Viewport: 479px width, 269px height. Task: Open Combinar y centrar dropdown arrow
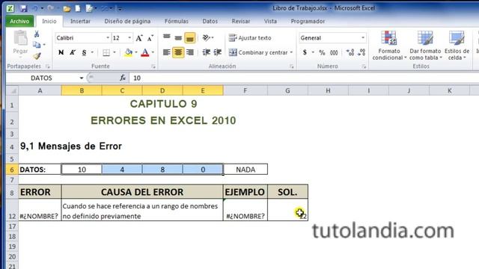pos(291,52)
